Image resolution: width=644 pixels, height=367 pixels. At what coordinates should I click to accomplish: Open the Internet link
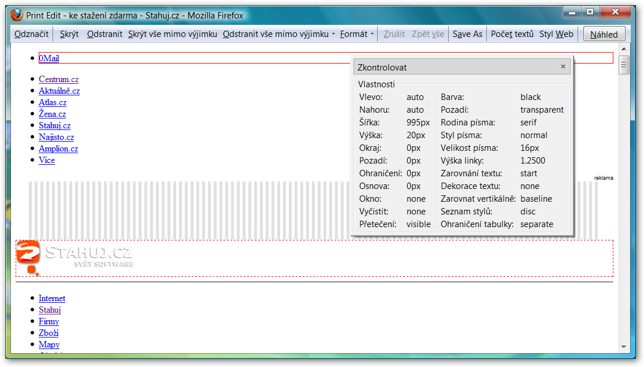(x=52, y=298)
